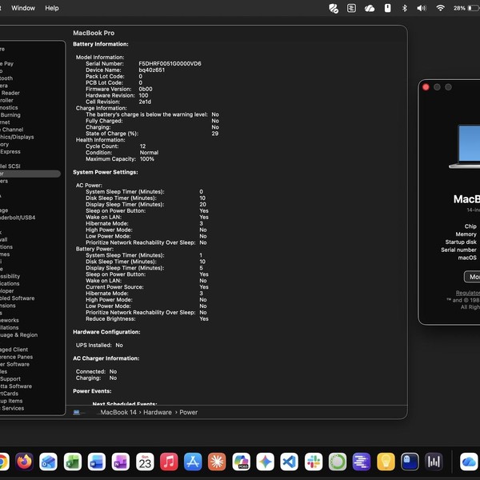
Task: Click the Cell Revision value 2e1d
Action: click(145, 102)
